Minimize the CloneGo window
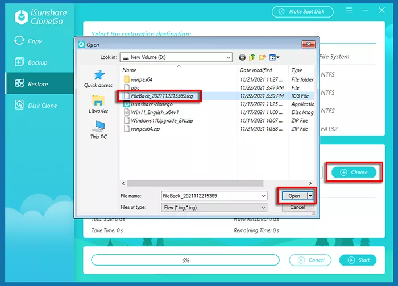The height and width of the screenshot is (286, 398). [x=365, y=10]
